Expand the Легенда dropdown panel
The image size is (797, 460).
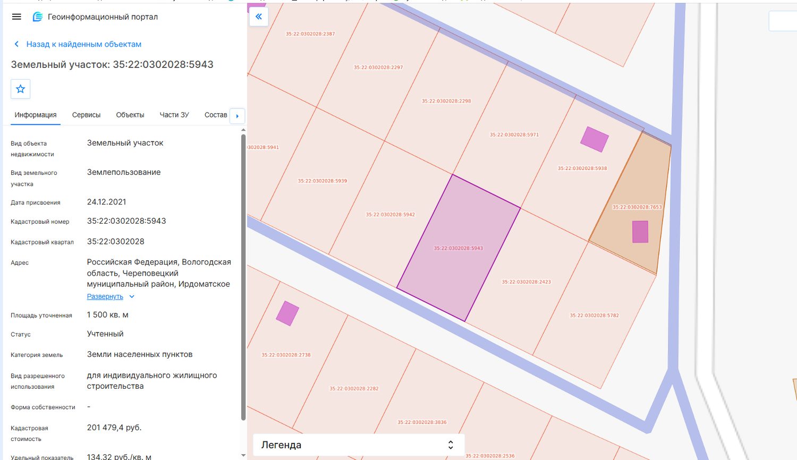tap(359, 445)
